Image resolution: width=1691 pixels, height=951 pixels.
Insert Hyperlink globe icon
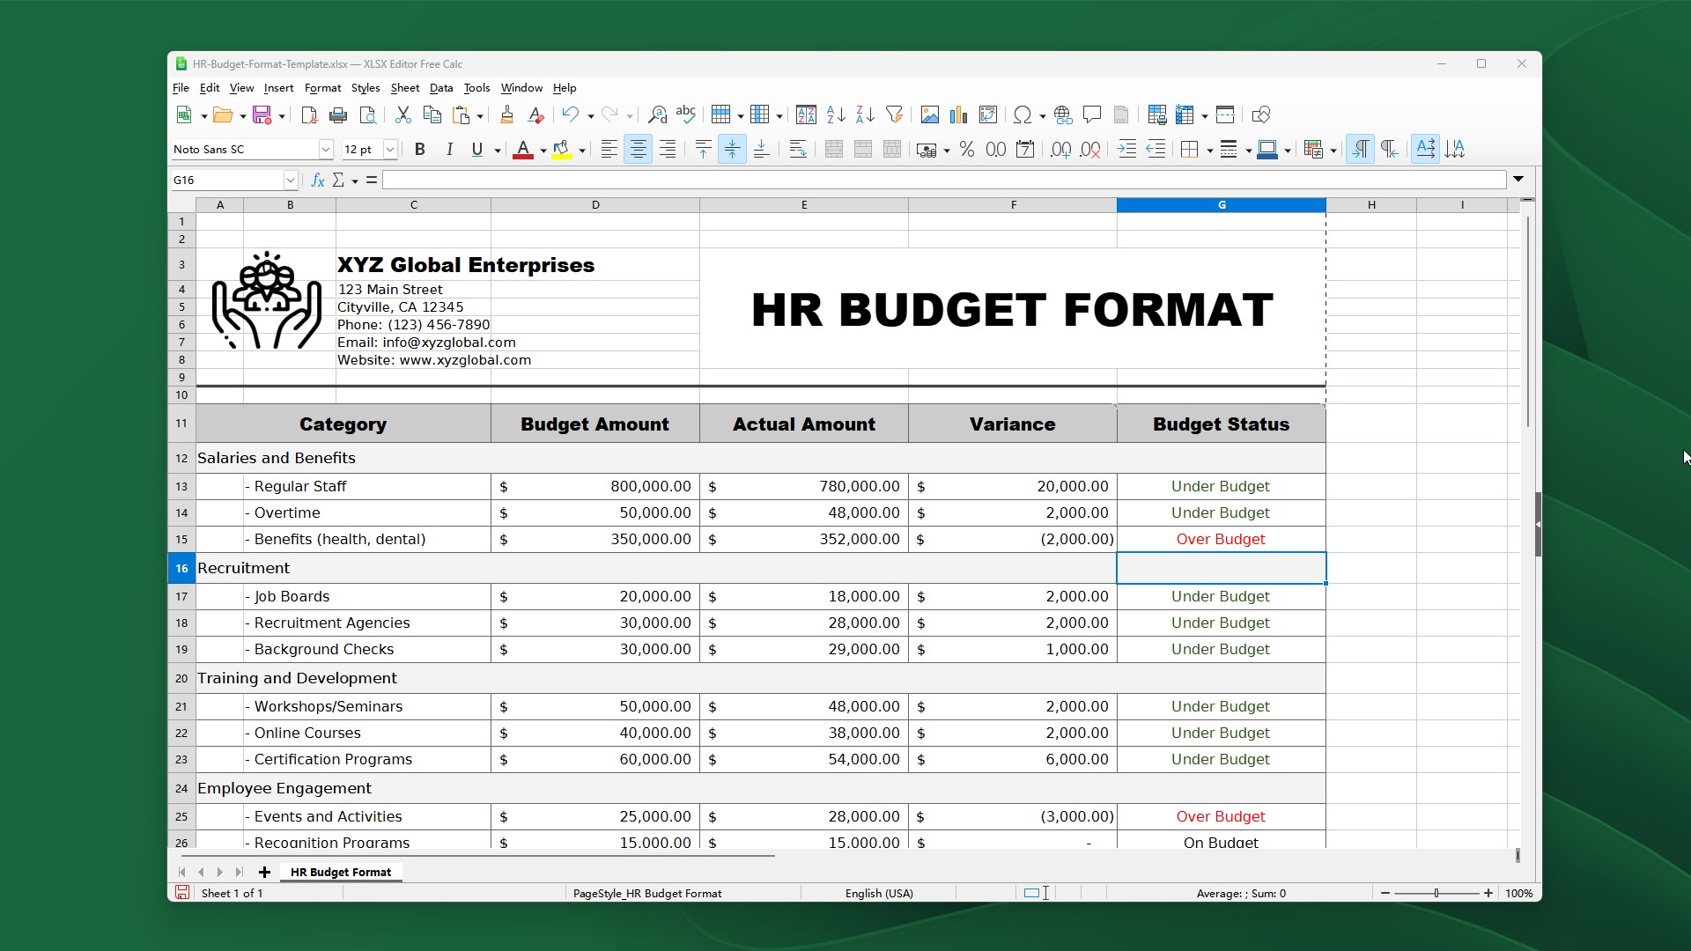pos(1063,115)
